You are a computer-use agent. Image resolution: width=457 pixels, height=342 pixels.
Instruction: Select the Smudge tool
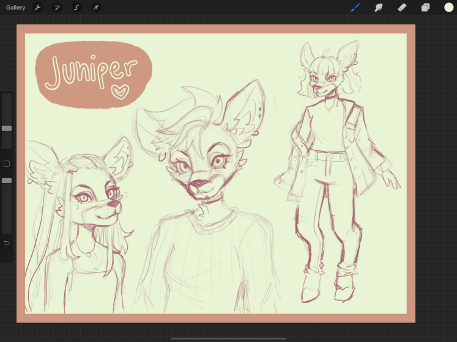[379, 7]
